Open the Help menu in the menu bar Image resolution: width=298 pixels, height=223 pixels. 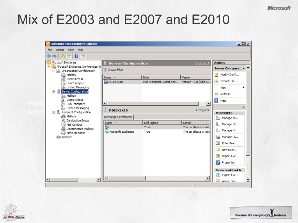(80, 50)
